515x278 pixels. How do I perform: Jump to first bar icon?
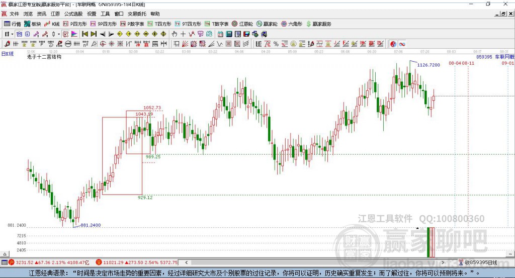pyautogui.click(x=84, y=34)
